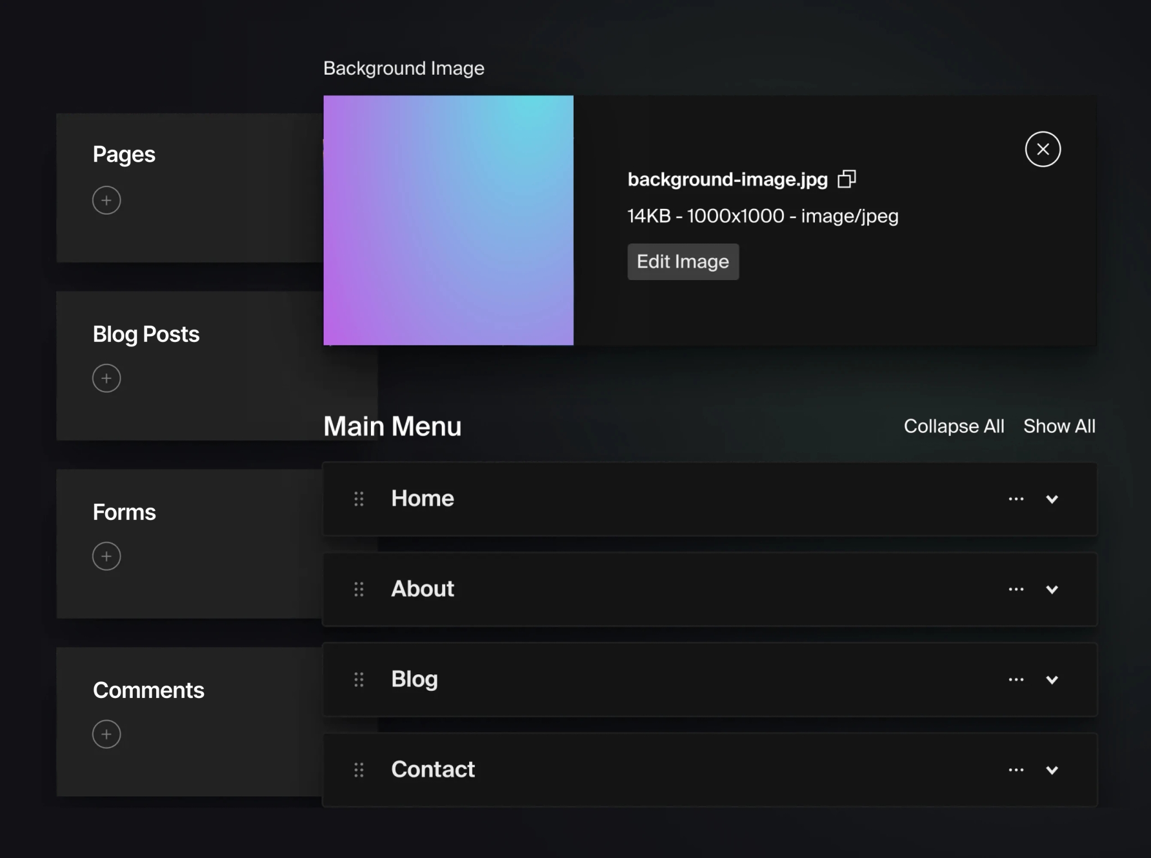This screenshot has width=1151, height=858.
Task: Expand the Home menu item chevron
Action: [x=1052, y=499]
